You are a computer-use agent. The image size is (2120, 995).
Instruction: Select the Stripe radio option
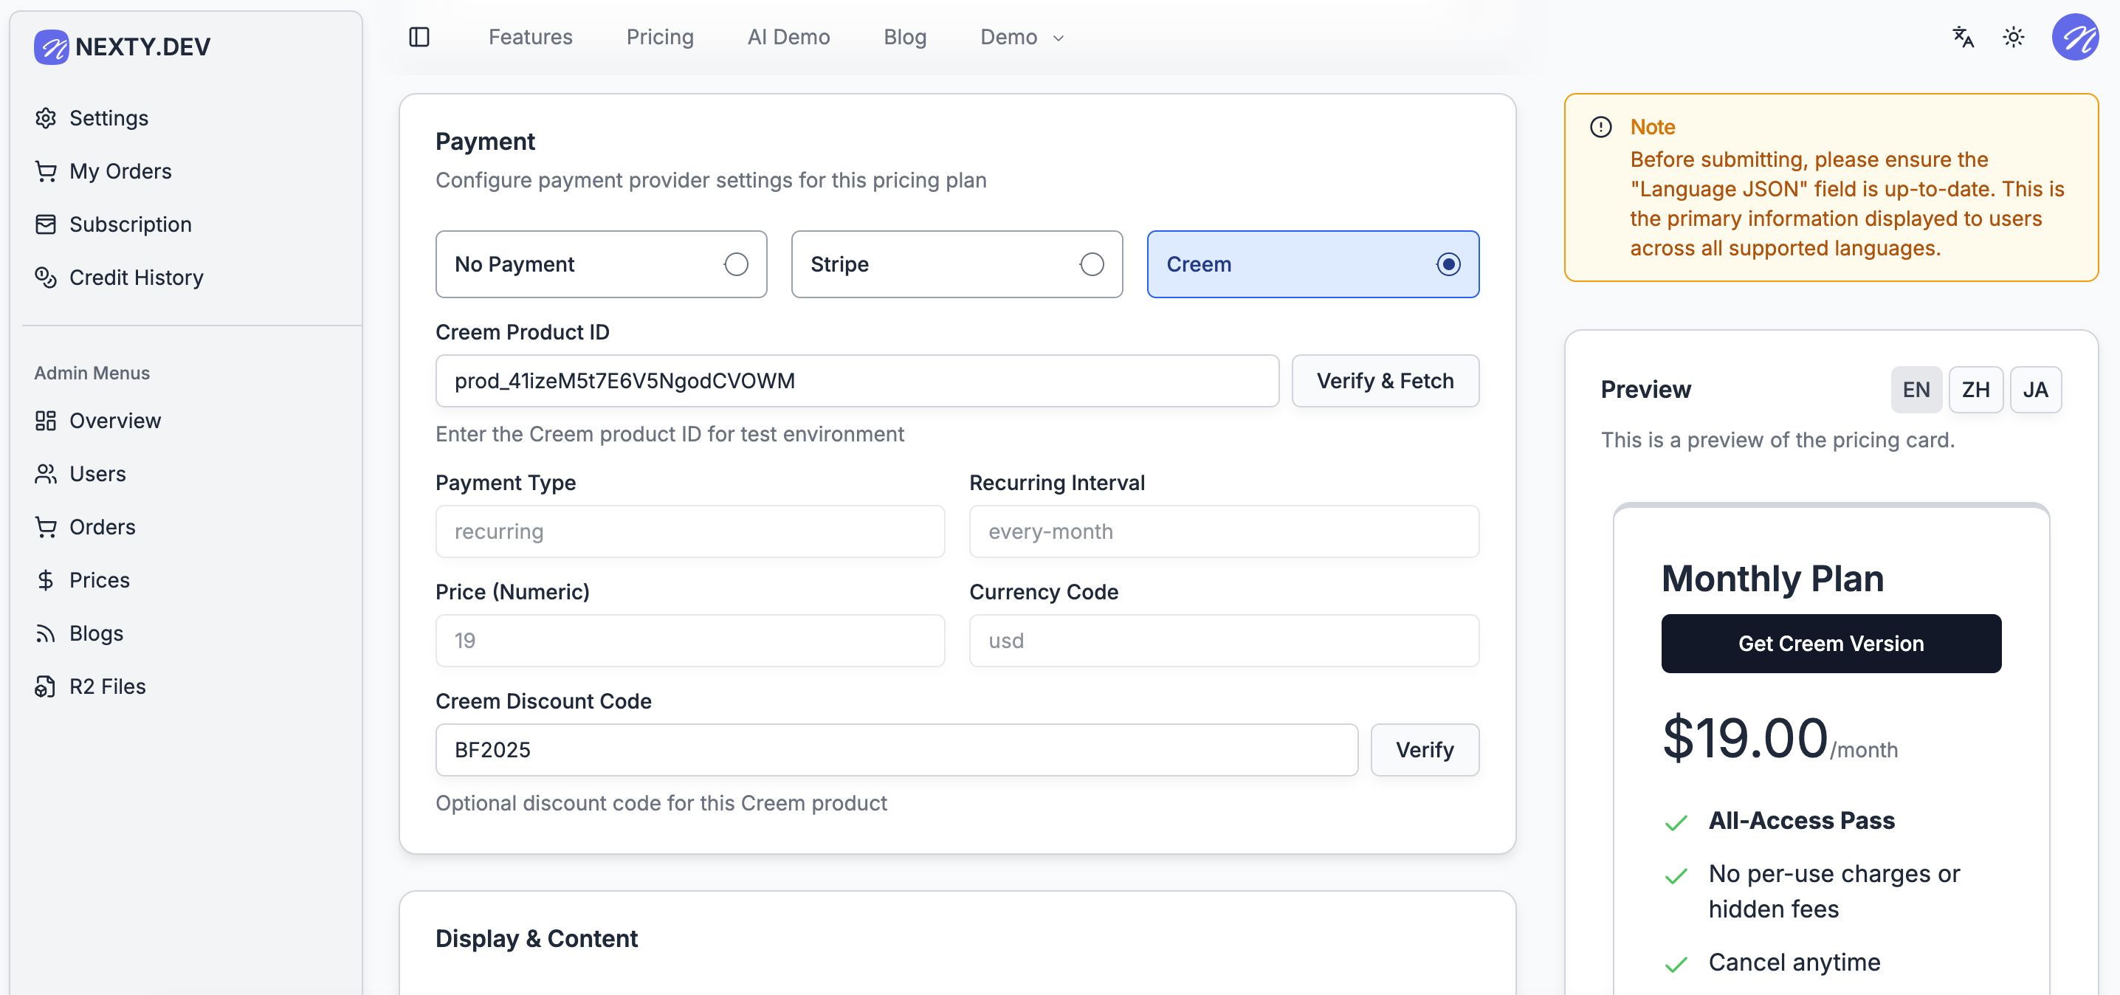coord(1091,264)
